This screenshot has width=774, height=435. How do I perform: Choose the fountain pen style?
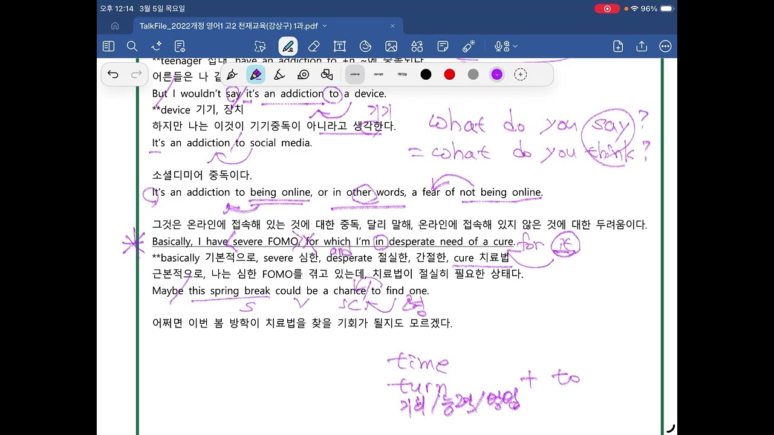pyautogui.click(x=232, y=74)
